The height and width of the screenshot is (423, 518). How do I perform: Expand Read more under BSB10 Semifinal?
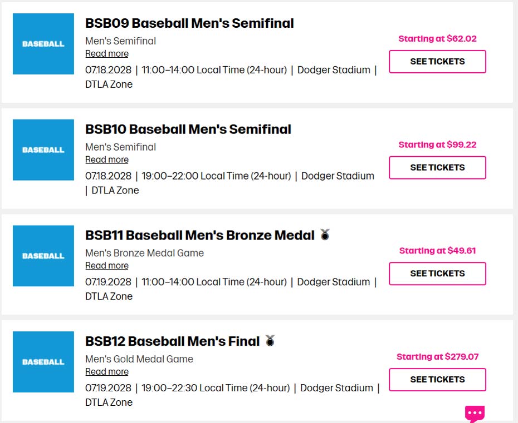coord(107,160)
